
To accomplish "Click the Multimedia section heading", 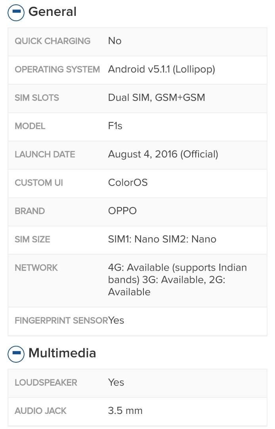I will [x=62, y=353].
